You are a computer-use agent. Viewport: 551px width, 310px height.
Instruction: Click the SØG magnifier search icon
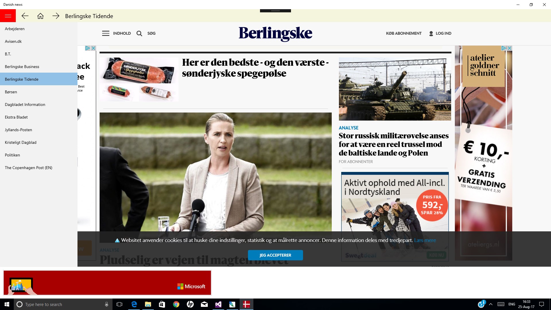point(139,33)
